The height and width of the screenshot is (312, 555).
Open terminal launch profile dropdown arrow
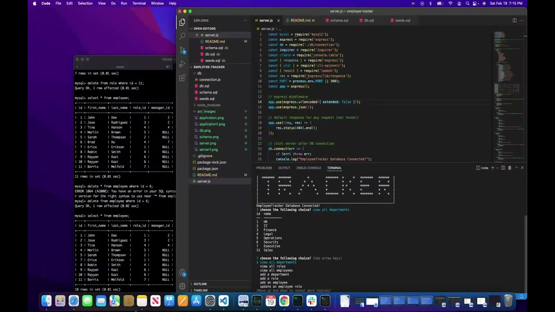click(497, 168)
